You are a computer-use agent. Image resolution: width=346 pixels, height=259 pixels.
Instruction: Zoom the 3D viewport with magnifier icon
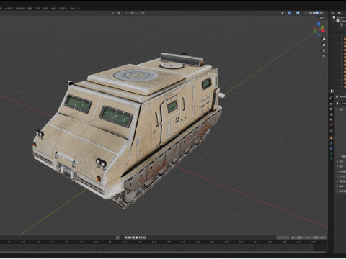324,40
